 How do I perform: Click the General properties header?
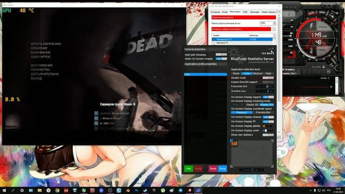[205, 49]
